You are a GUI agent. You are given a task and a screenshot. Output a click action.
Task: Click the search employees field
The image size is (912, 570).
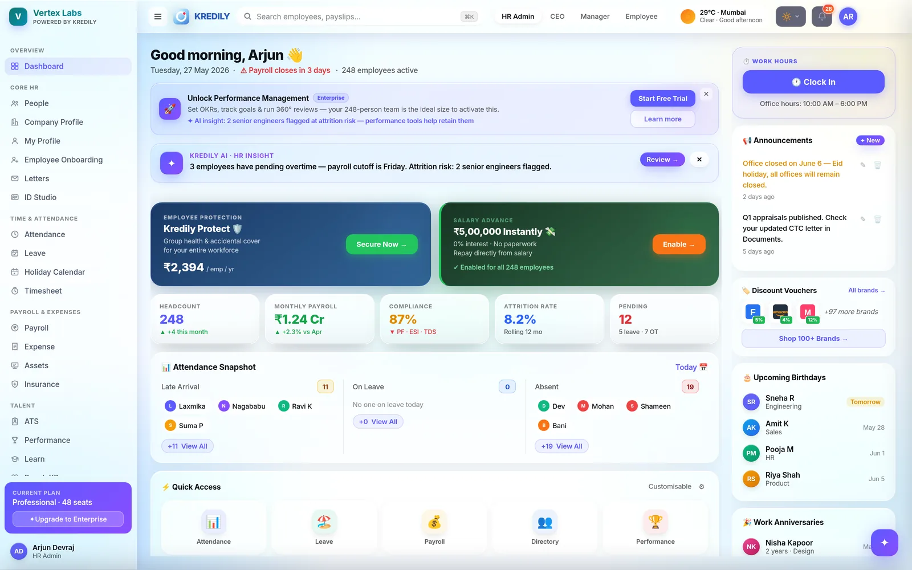pyautogui.click(x=360, y=17)
